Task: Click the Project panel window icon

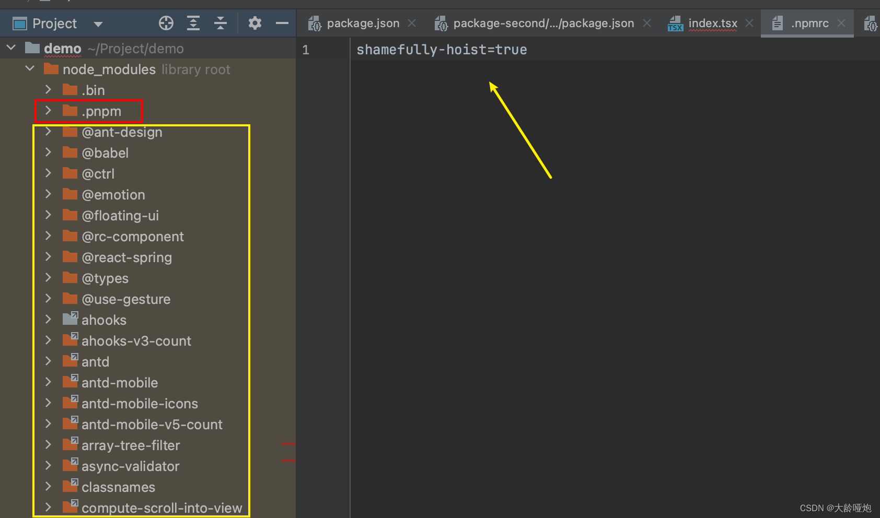Action: coord(20,23)
